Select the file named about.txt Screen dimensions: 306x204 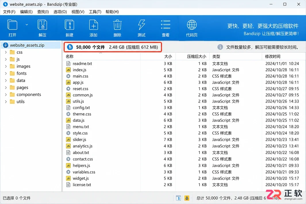pos(81,153)
